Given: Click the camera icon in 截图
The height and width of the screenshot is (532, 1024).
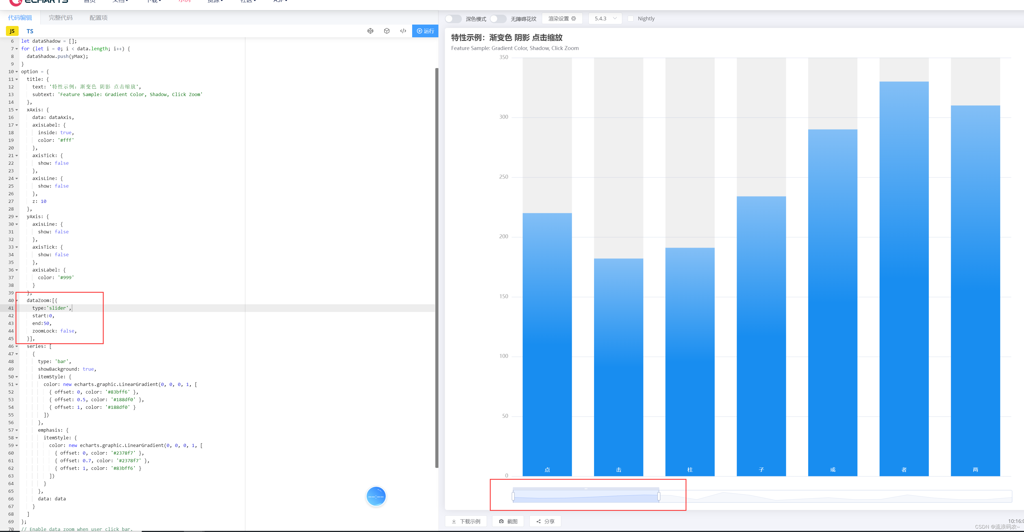Looking at the screenshot, I should [x=501, y=521].
